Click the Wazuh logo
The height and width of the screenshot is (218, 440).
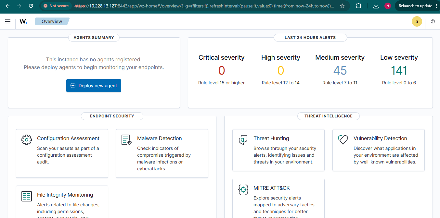[23, 21]
